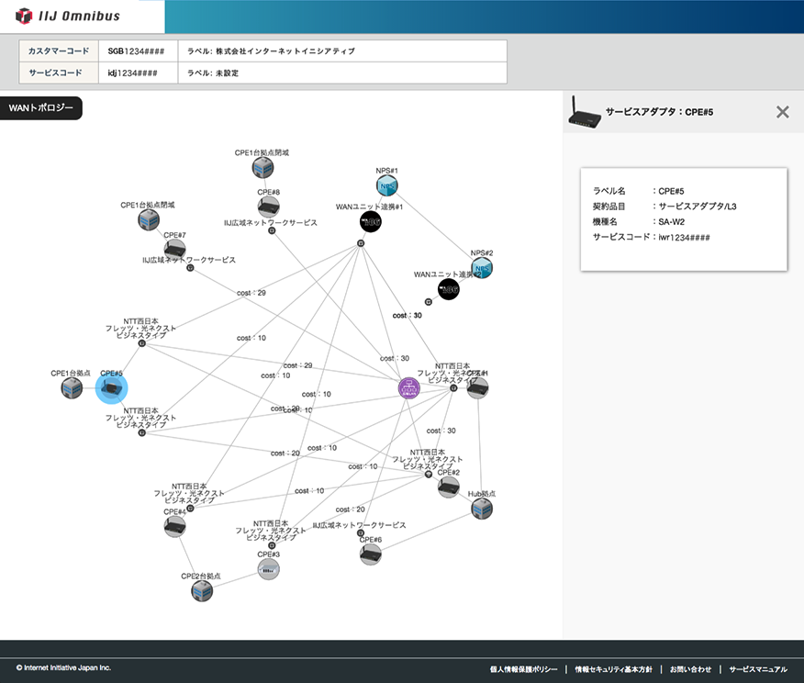Select the CPE2台拠点 building icon
Screen dimensions: 804x683
(202, 590)
